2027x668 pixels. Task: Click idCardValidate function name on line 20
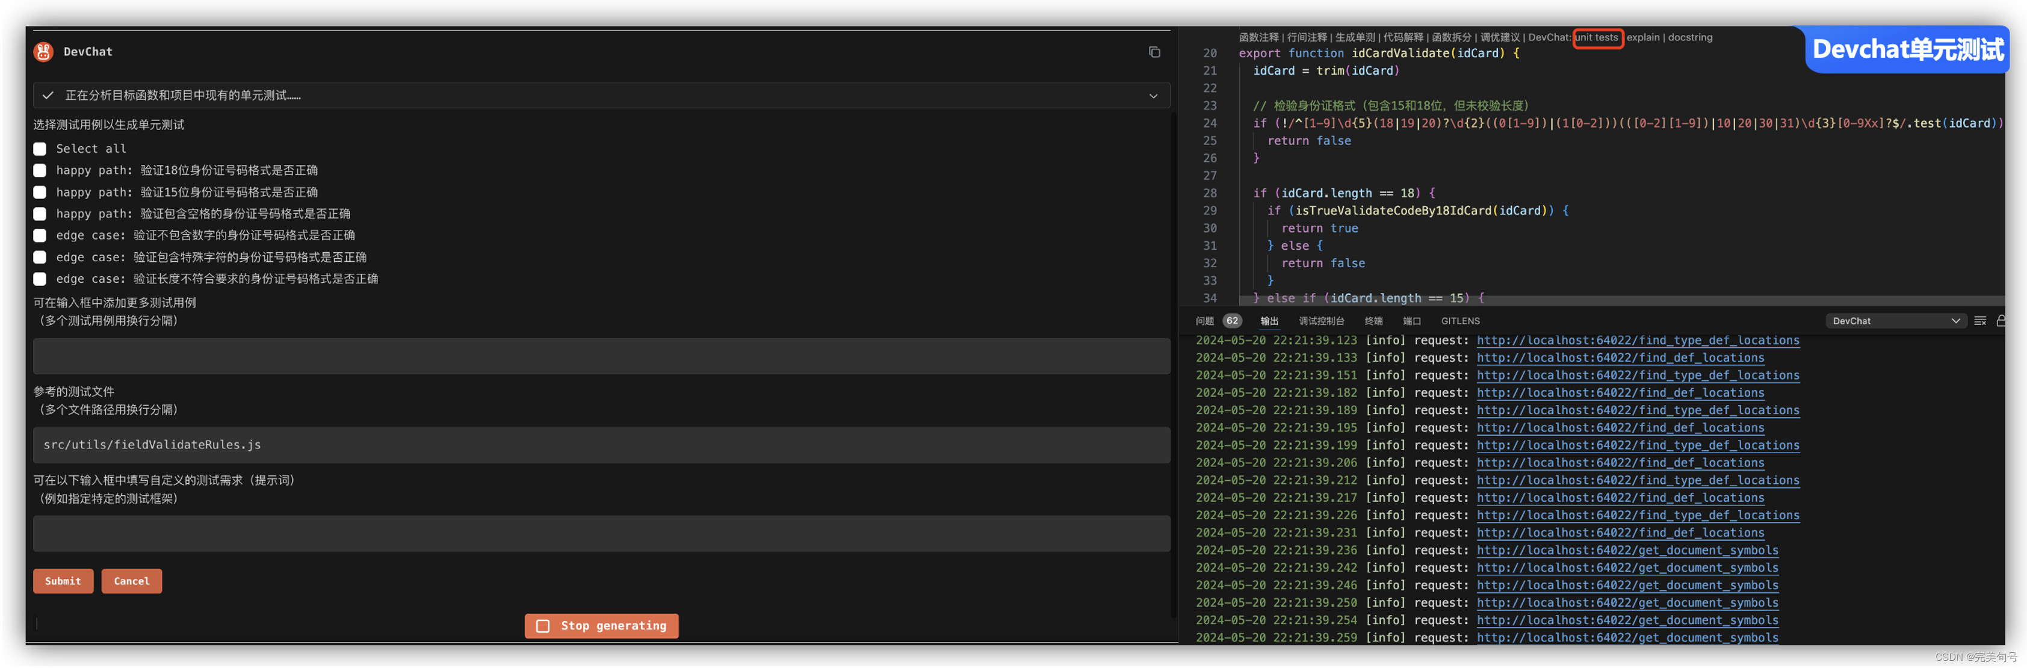pos(1400,54)
